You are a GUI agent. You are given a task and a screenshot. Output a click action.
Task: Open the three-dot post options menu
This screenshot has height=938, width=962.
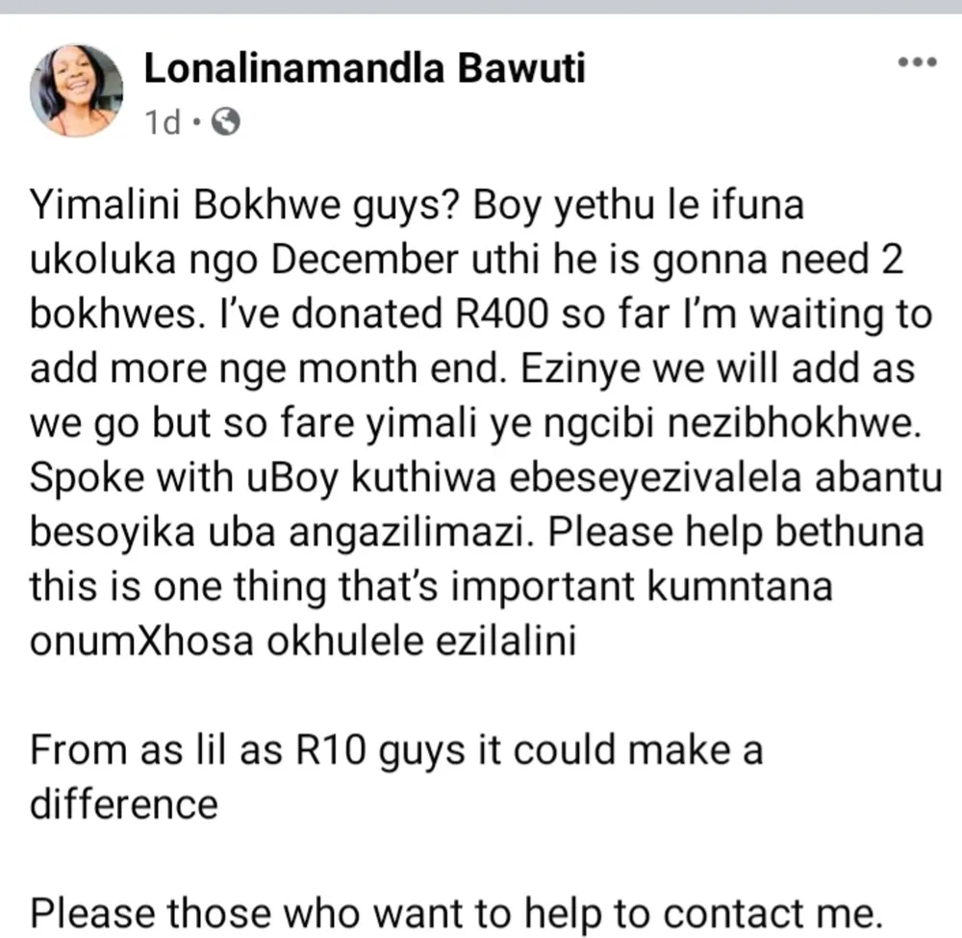917,62
